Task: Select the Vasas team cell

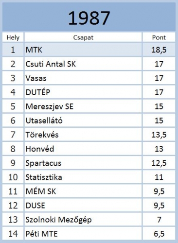Action: click(83, 78)
